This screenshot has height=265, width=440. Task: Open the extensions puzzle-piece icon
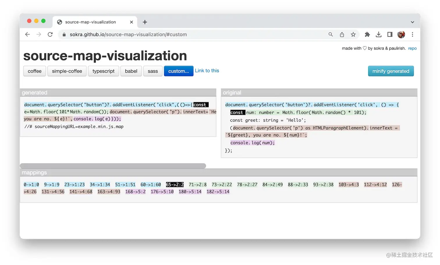click(367, 34)
